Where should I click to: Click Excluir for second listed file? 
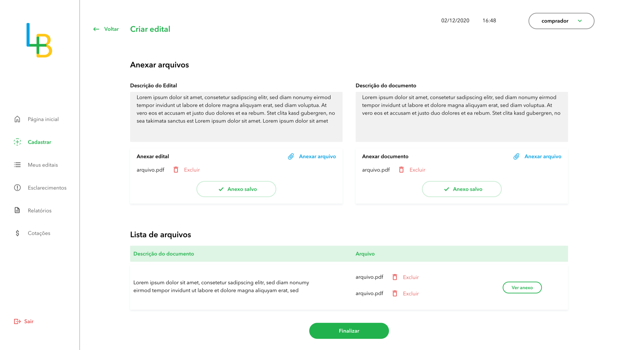coord(411,293)
